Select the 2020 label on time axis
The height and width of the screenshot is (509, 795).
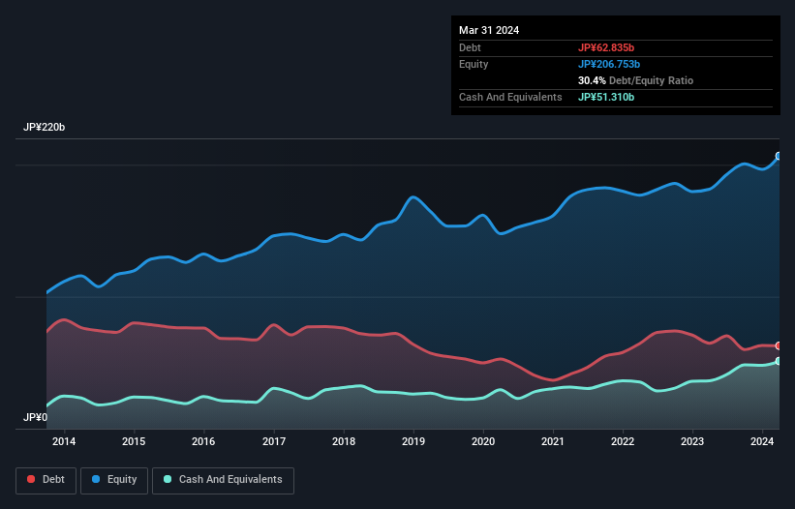(483, 442)
